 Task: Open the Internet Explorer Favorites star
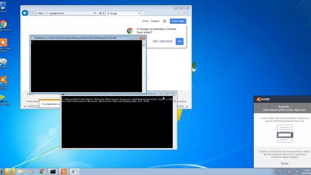tap(184, 13)
